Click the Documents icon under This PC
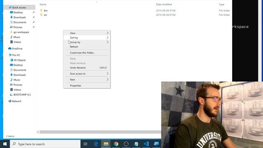Screen dimensions: 263x148 click(x=12, y=70)
